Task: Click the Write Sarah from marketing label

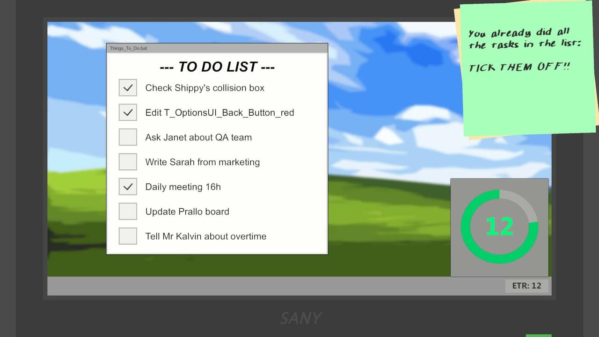Action: pos(202,162)
